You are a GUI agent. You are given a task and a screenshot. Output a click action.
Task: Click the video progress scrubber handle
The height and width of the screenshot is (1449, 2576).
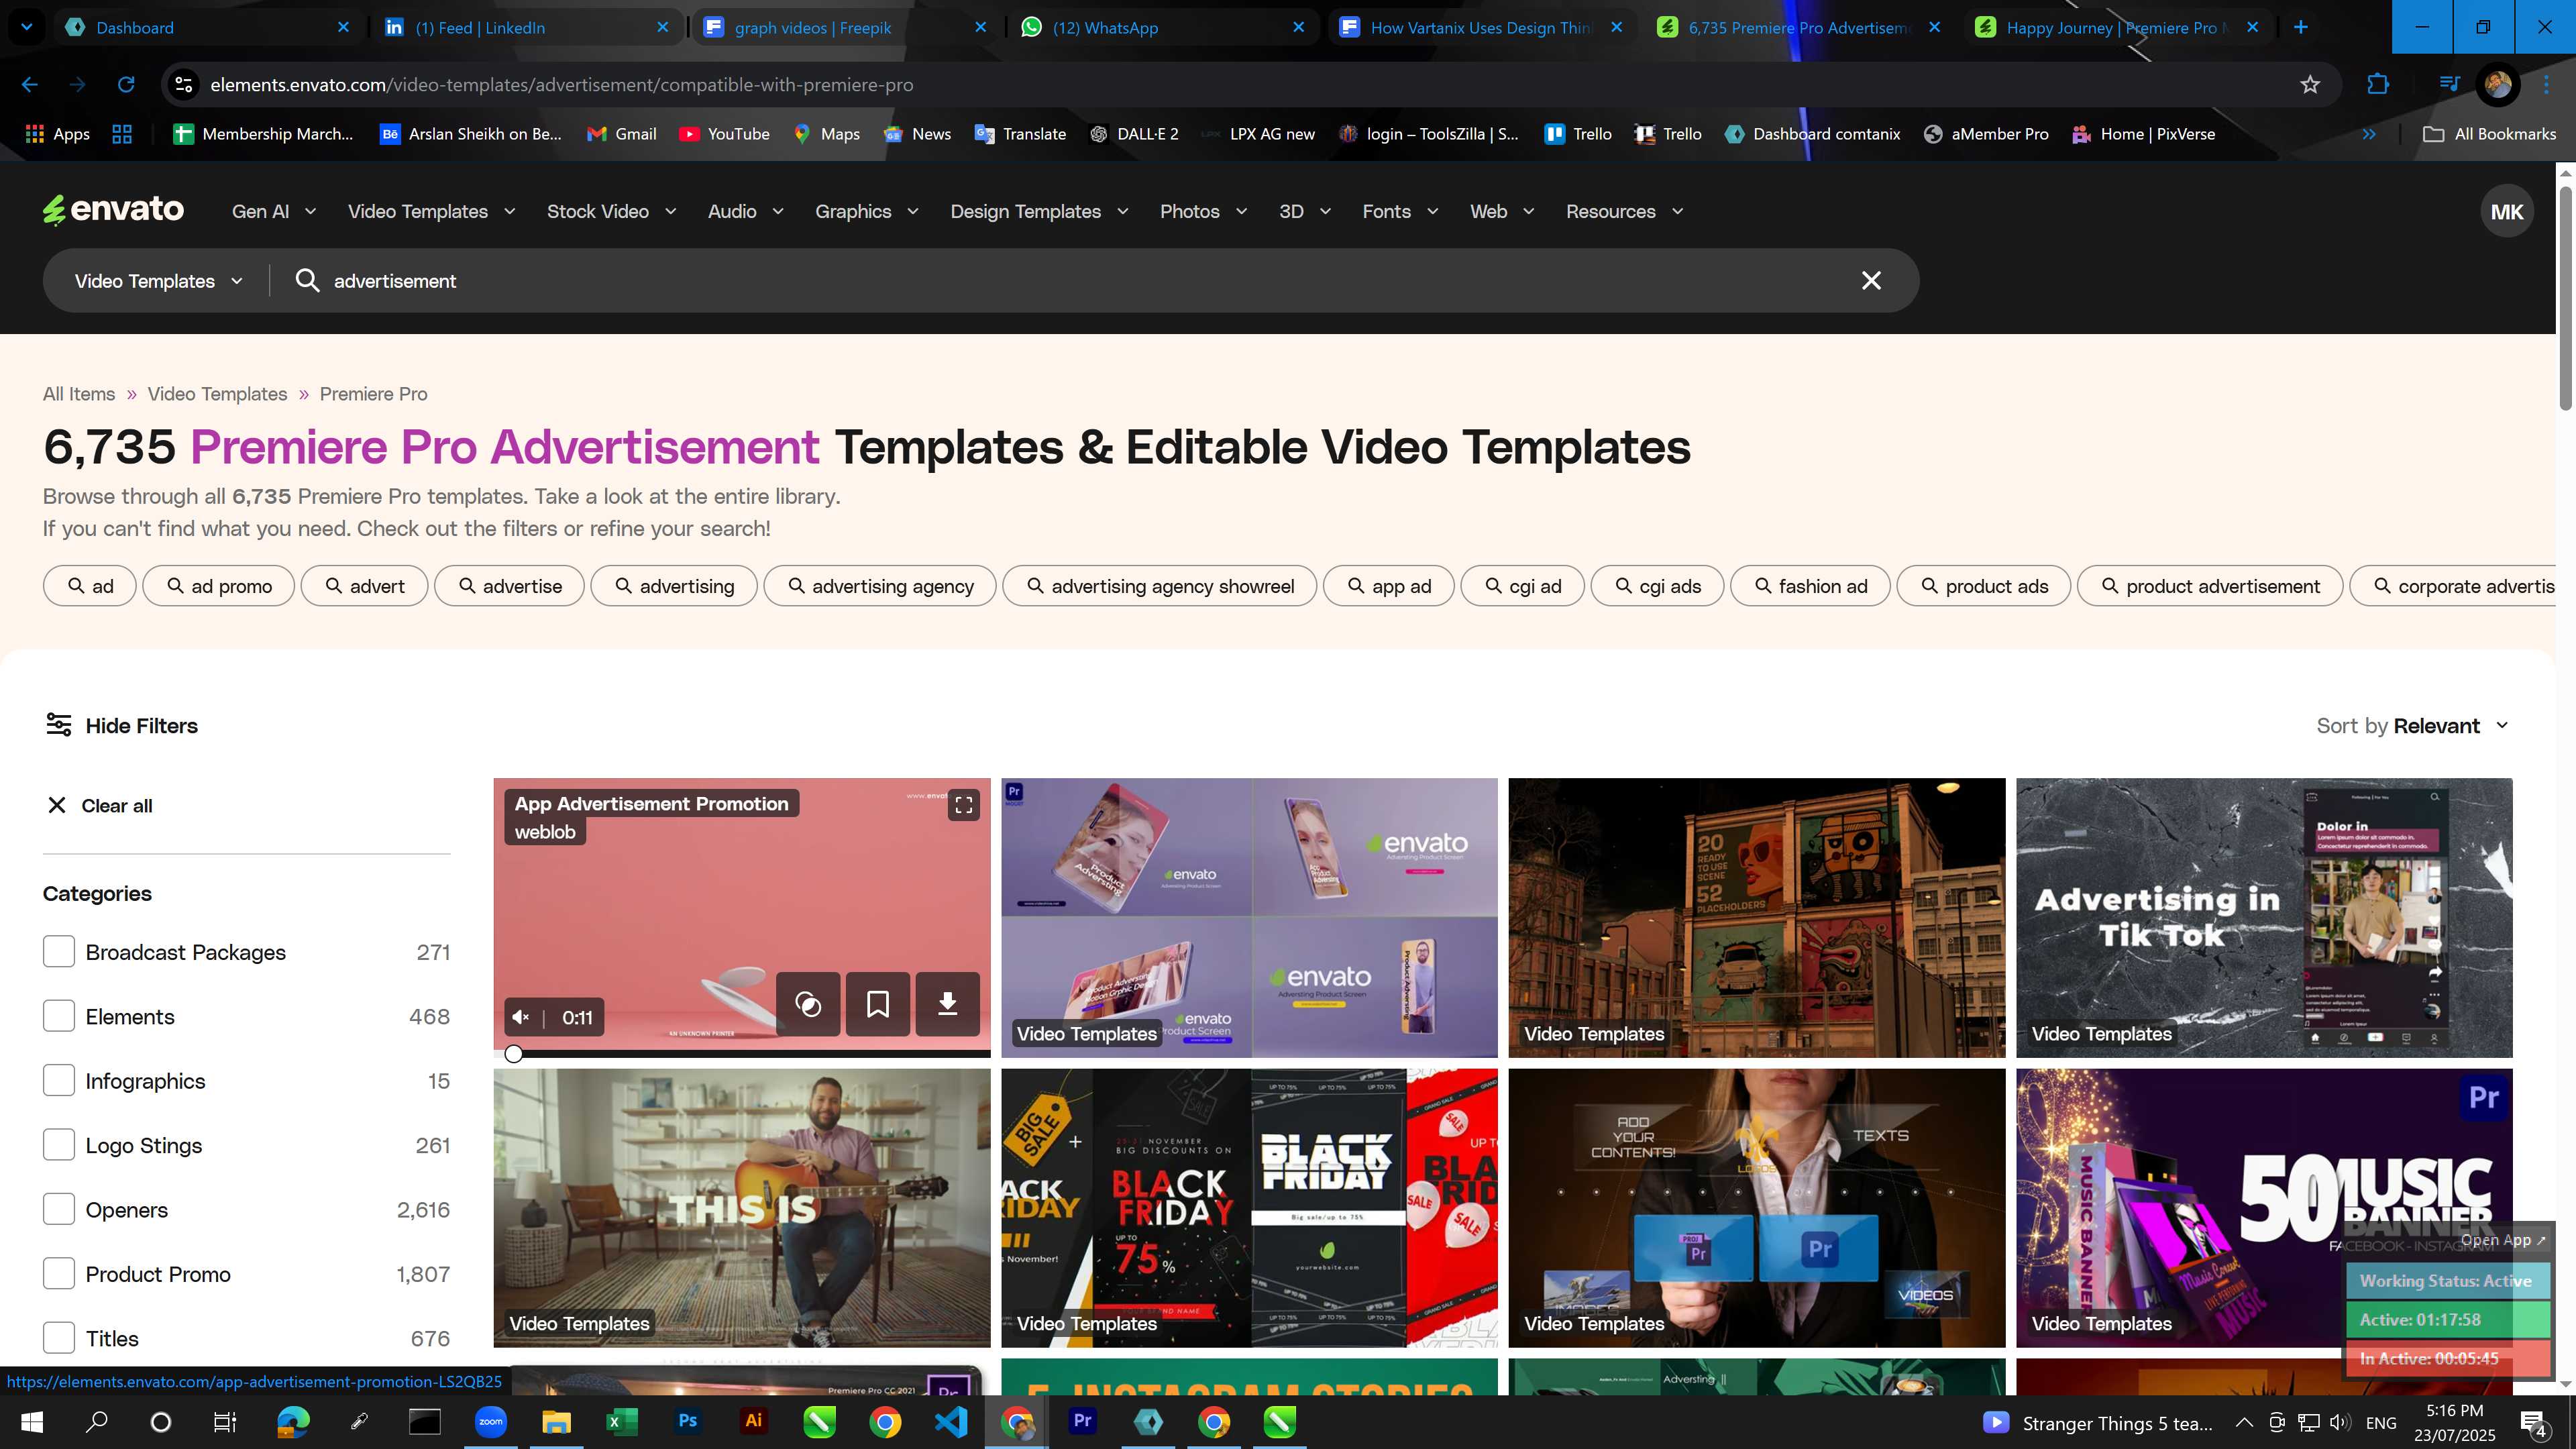514,1053
